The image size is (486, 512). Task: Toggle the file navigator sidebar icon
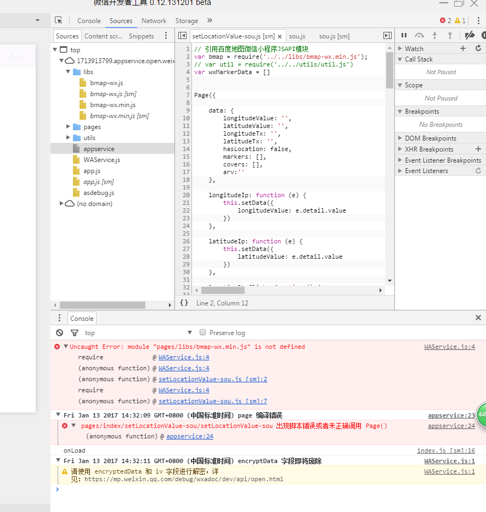click(x=183, y=36)
